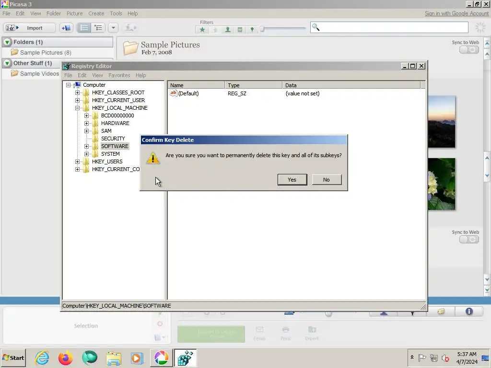
Task: Click the muted volume tray icon
Action: click(445, 357)
